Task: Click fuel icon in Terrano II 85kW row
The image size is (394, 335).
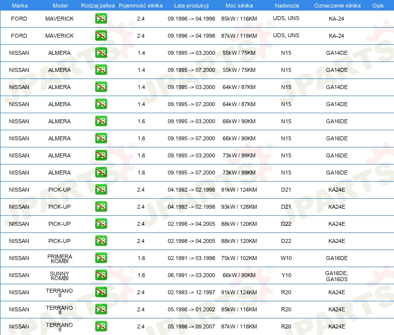Action: click(101, 309)
